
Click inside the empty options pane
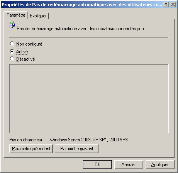pos(89,98)
